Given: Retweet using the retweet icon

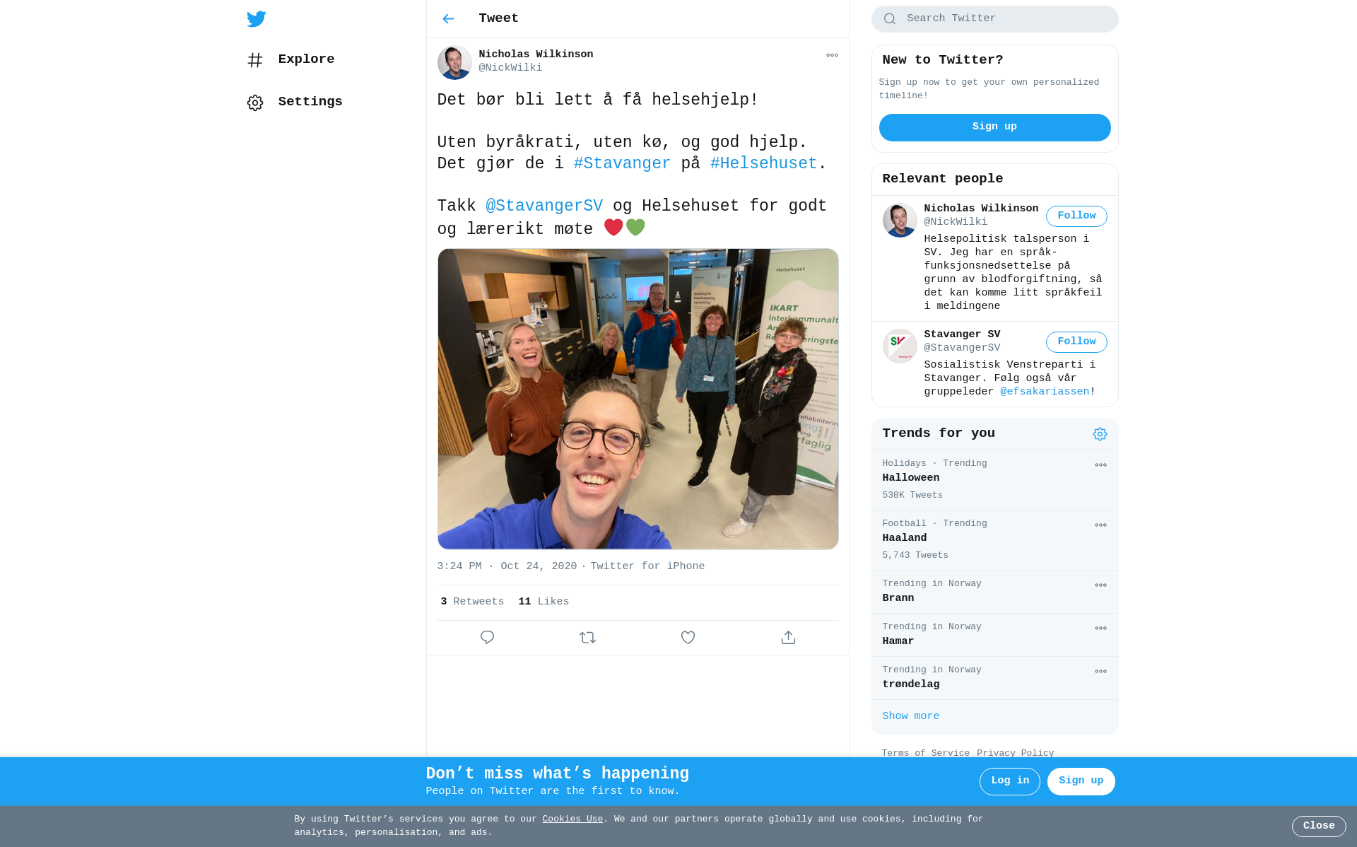Looking at the screenshot, I should 587,638.
